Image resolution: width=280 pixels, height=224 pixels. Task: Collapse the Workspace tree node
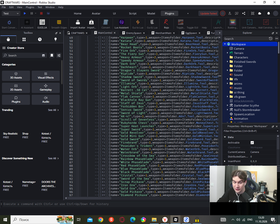click(225, 44)
